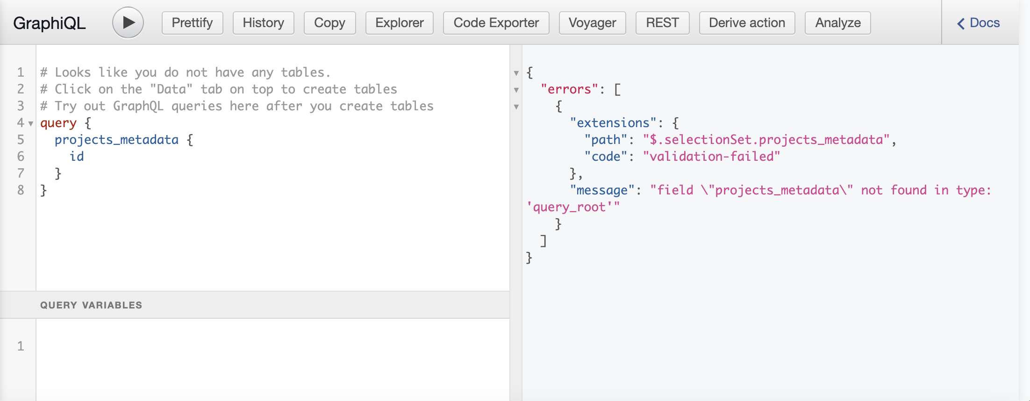The width and height of the screenshot is (1030, 401).
Task: Click the Prettify button
Action: 192,23
